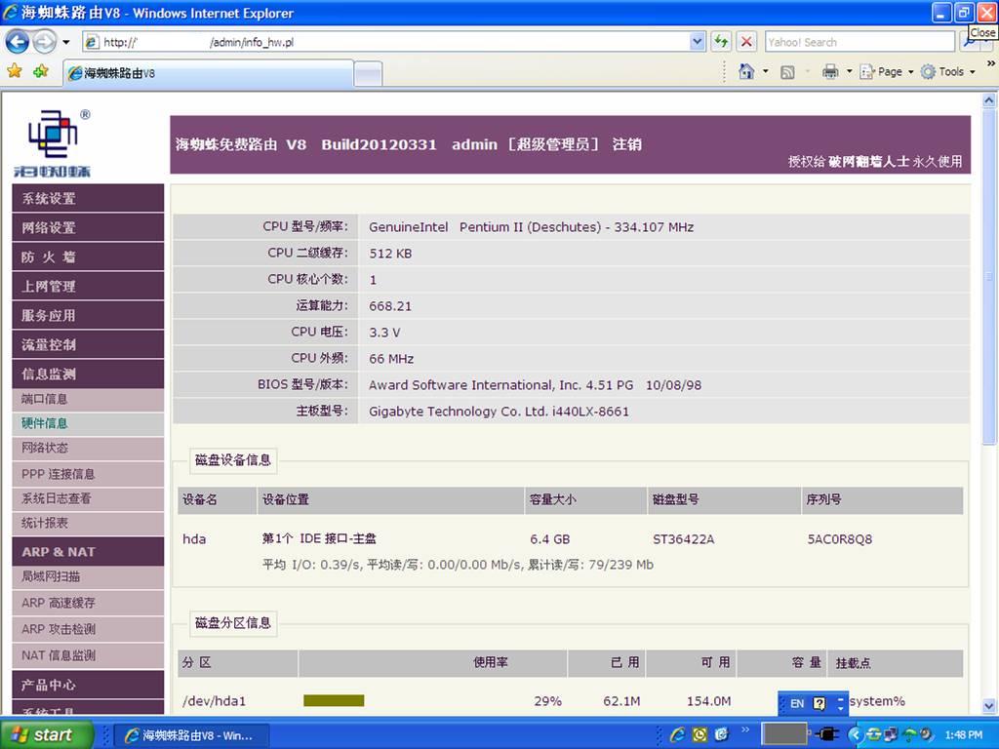Expand the 产品中心 sidebar menu

coord(88,685)
